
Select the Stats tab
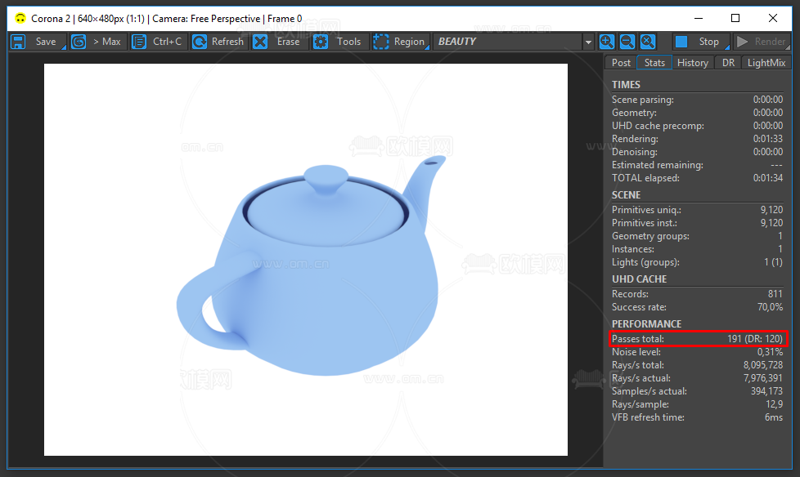point(654,63)
